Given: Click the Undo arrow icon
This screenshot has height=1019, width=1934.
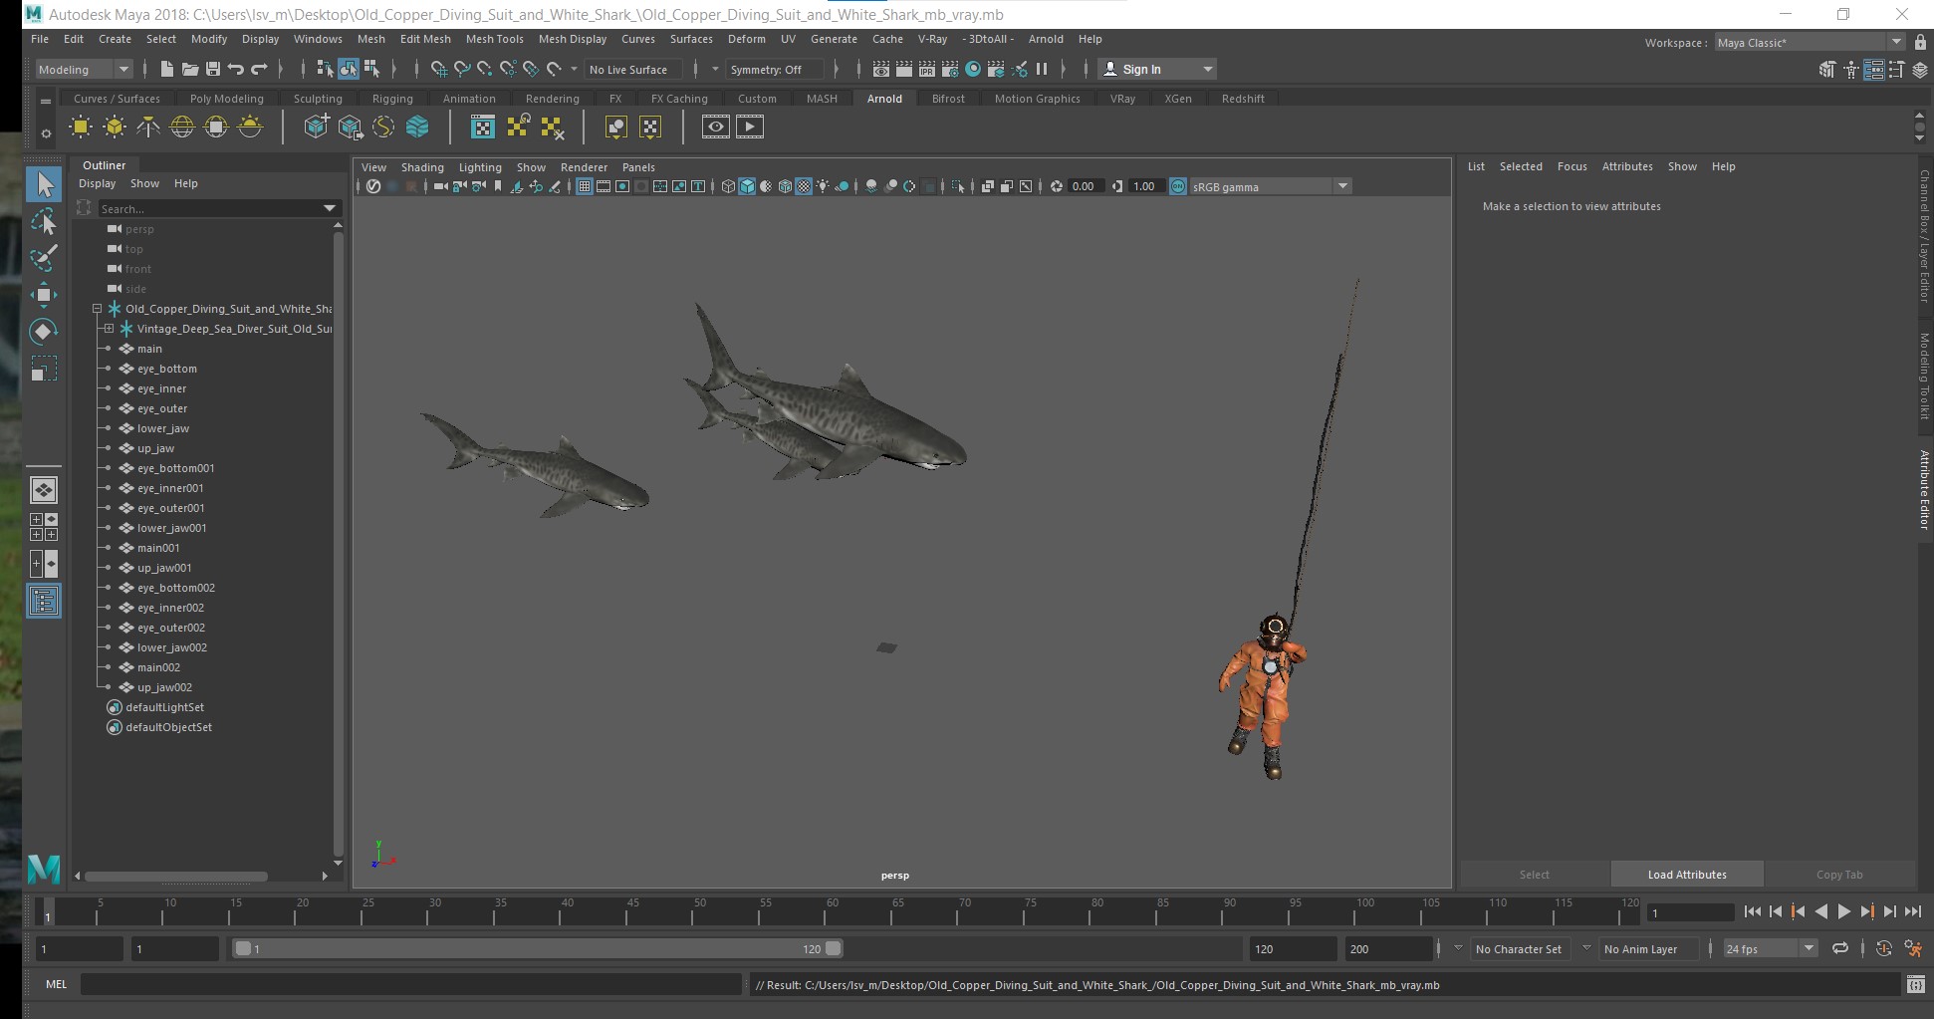Looking at the screenshot, I should (x=236, y=69).
